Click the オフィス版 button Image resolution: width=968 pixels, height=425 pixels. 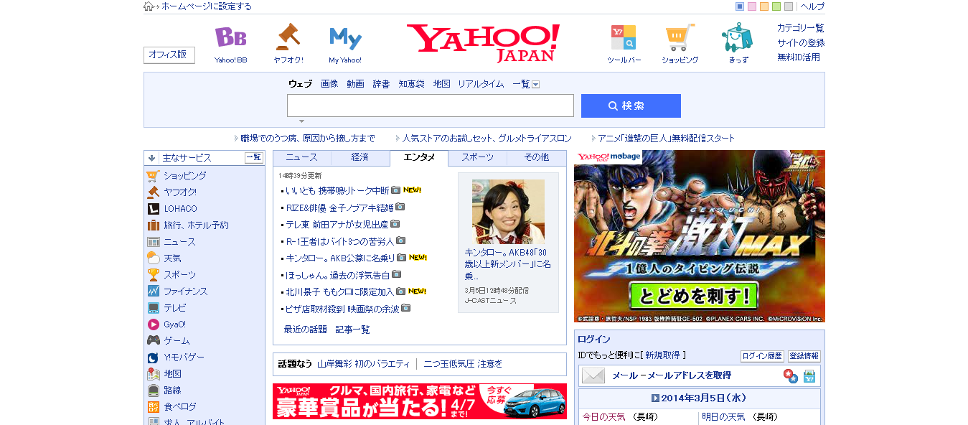pyautogui.click(x=169, y=55)
